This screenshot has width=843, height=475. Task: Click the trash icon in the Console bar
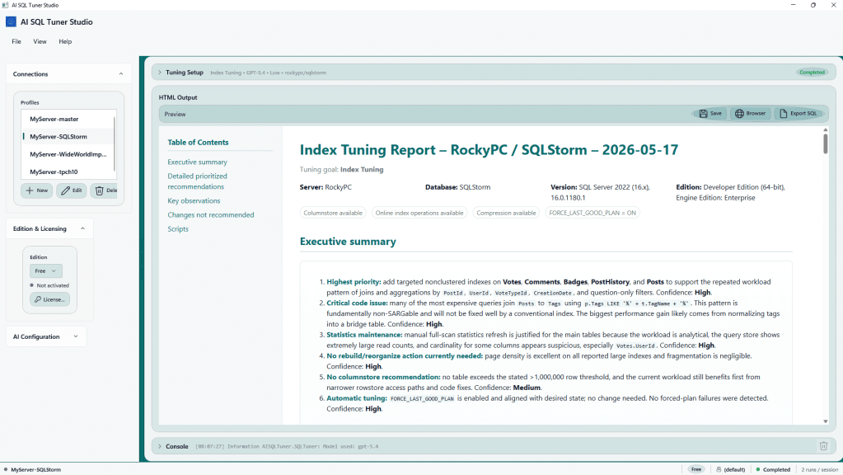823,446
